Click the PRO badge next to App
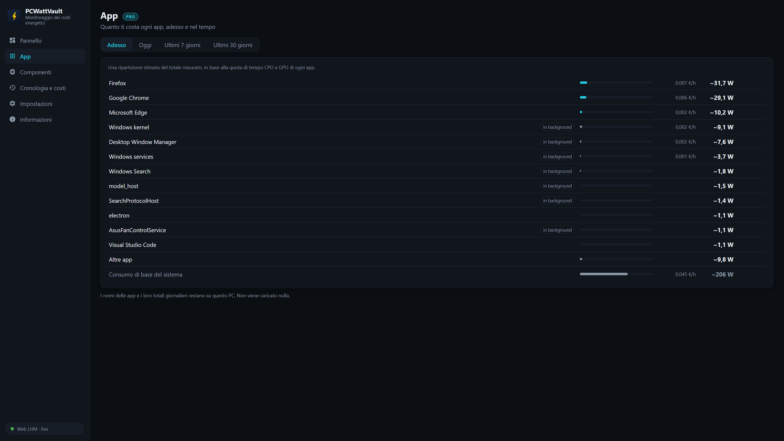Image resolution: width=784 pixels, height=441 pixels. click(x=130, y=17)
